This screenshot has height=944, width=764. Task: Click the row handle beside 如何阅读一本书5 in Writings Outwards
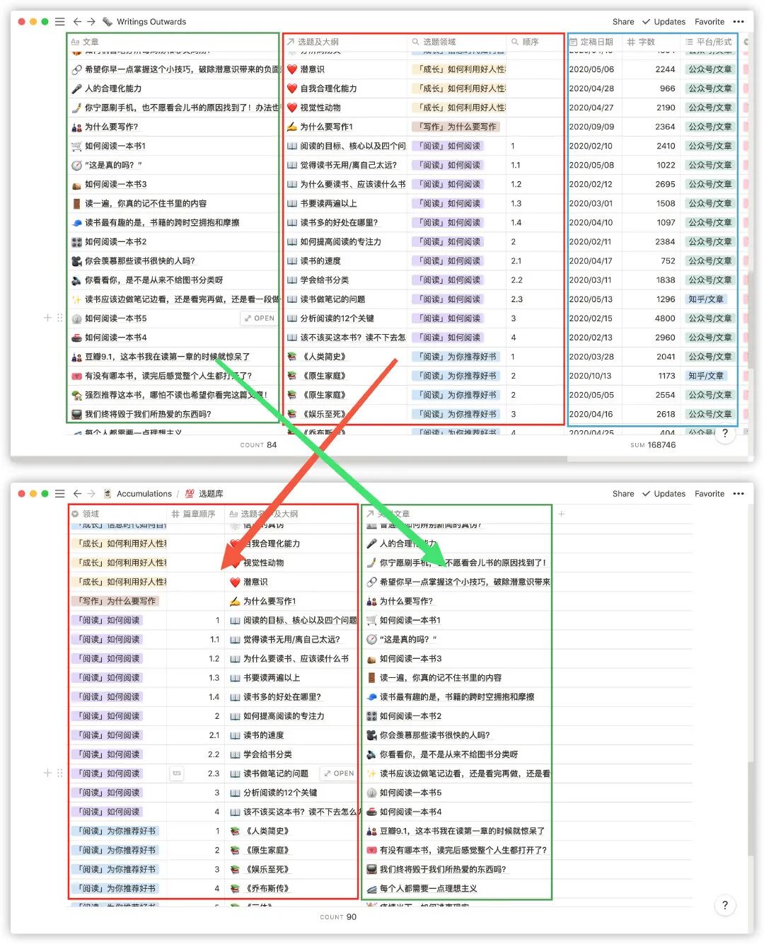pos(59,318)
